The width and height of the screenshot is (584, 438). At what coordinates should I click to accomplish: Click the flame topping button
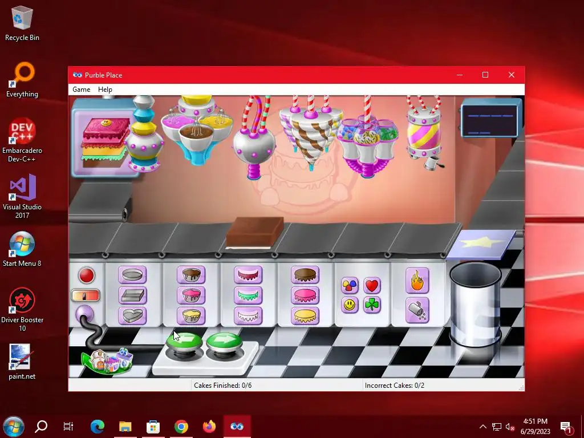(417, 281)
